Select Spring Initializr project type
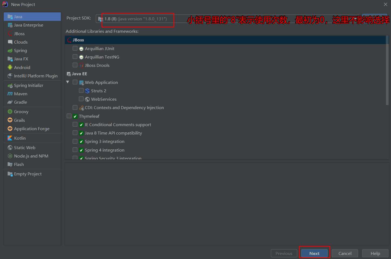 coord(32,85)
